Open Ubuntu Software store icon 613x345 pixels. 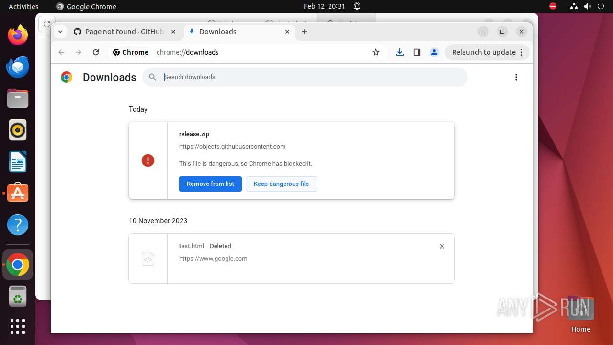[18, 193]
